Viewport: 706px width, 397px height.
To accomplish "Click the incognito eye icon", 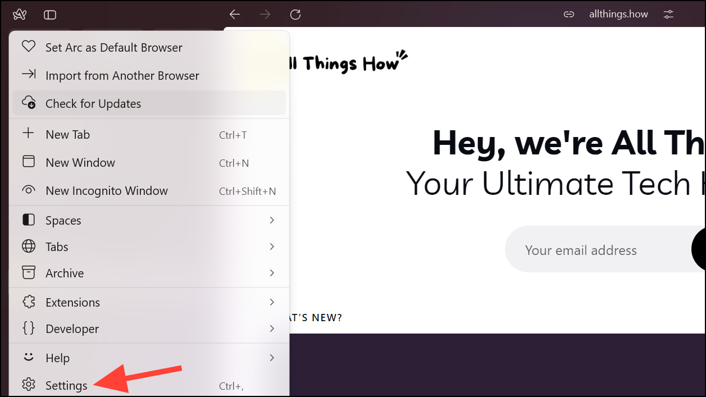I will click(x=28, y=190).
